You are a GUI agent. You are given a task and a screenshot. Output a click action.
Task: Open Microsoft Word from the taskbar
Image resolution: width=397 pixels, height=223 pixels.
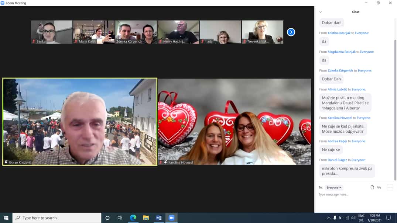[158, 218]
